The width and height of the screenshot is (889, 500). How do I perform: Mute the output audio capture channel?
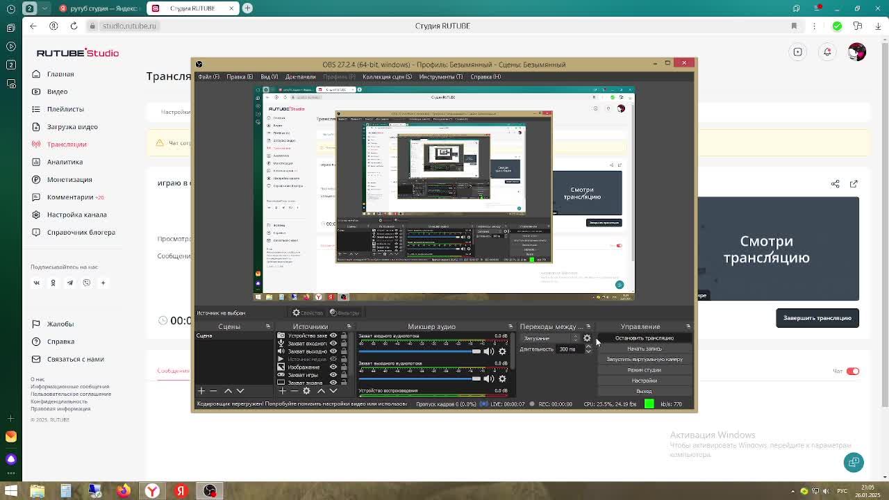click(x=489, y=378)
